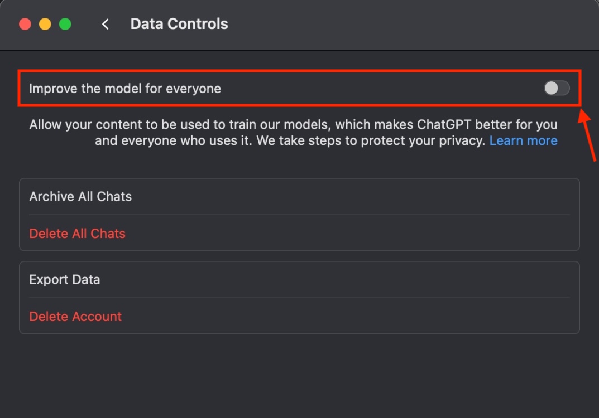Click the Improve the model for everyone row
Image resolution: width=599 pixels, height=418 pixels.
coord(125,88)
